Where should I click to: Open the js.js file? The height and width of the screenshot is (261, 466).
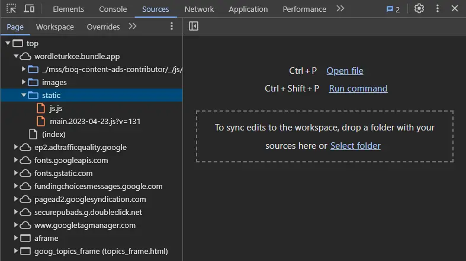[x=56, y=109]
